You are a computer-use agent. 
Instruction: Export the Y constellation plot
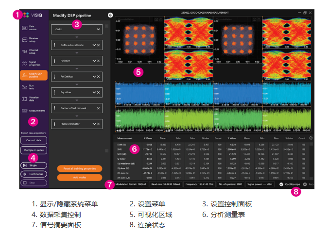[x=259, y=19]
